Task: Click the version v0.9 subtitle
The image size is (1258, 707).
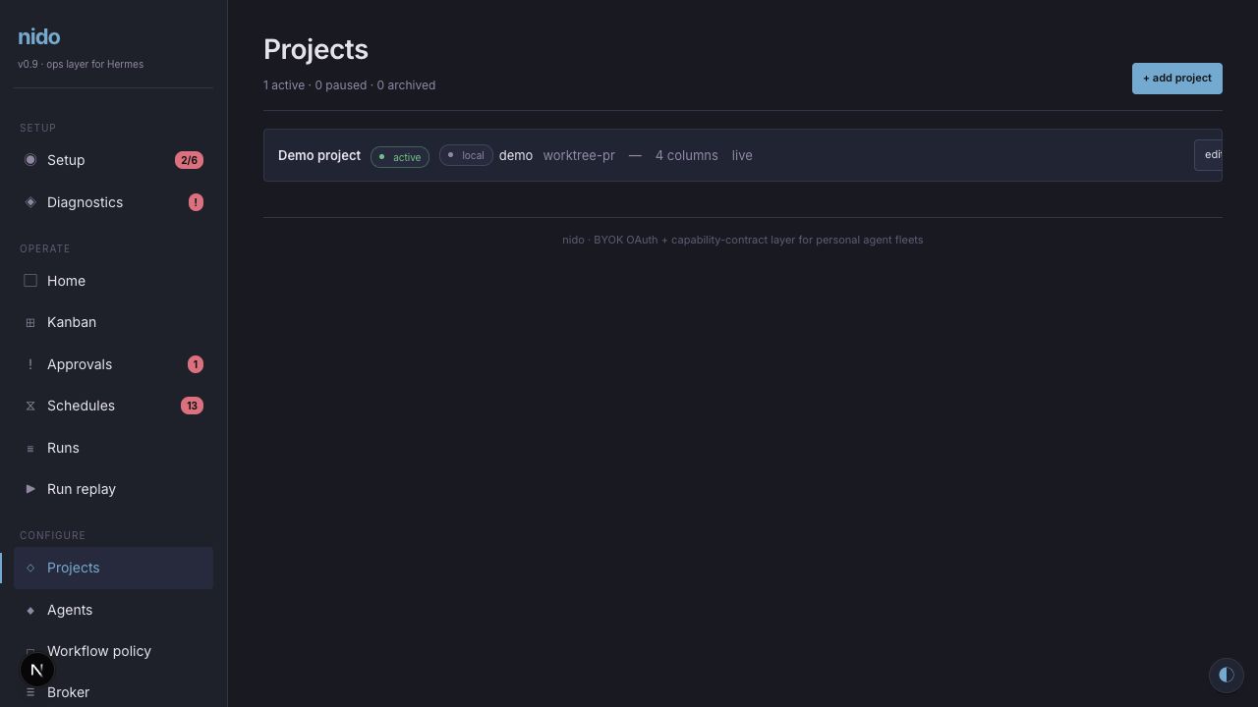Action: pos(81,64)
